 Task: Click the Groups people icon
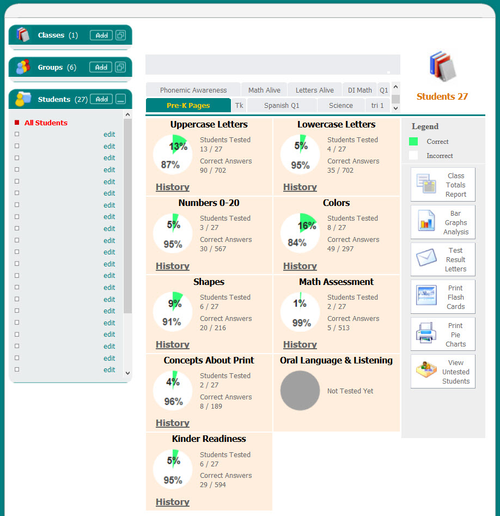pyautogui.click(x=23, y=67)
